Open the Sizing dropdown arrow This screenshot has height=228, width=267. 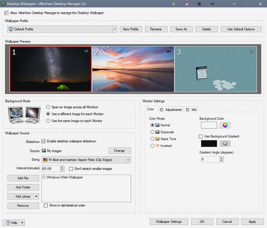pyautogui.click(x=129, y=160)
